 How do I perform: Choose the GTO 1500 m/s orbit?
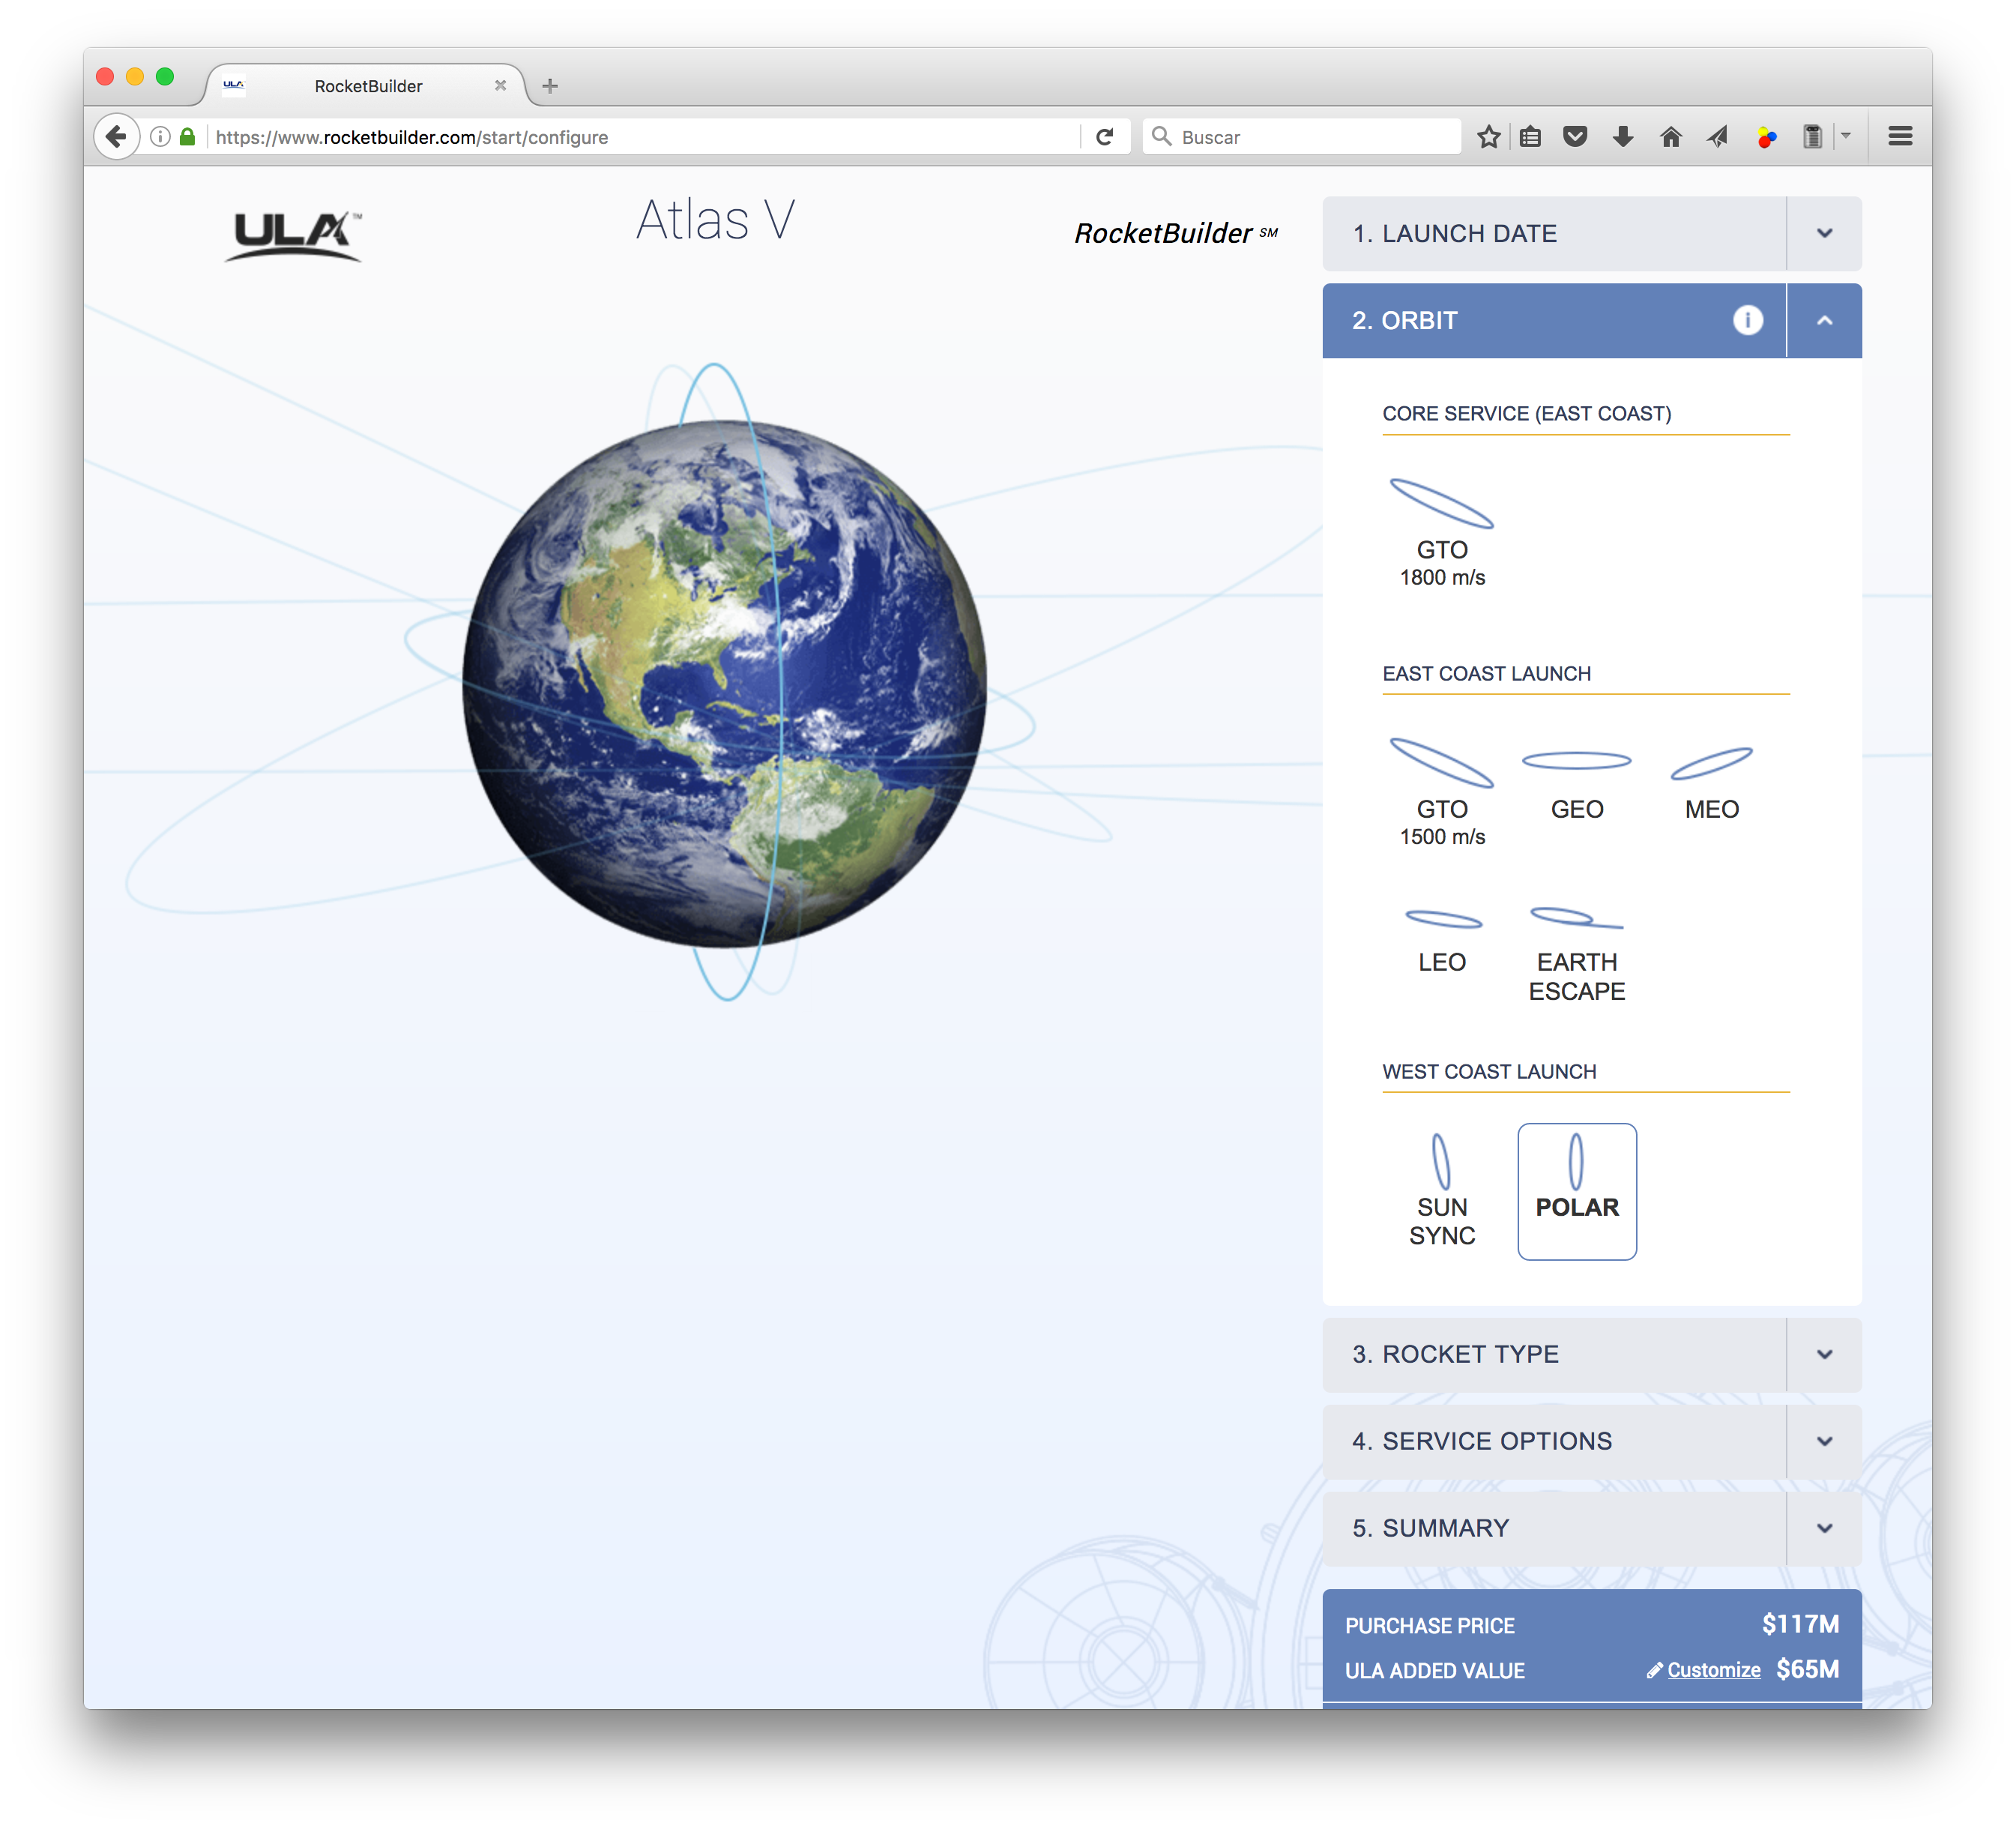coord(1442,792)
